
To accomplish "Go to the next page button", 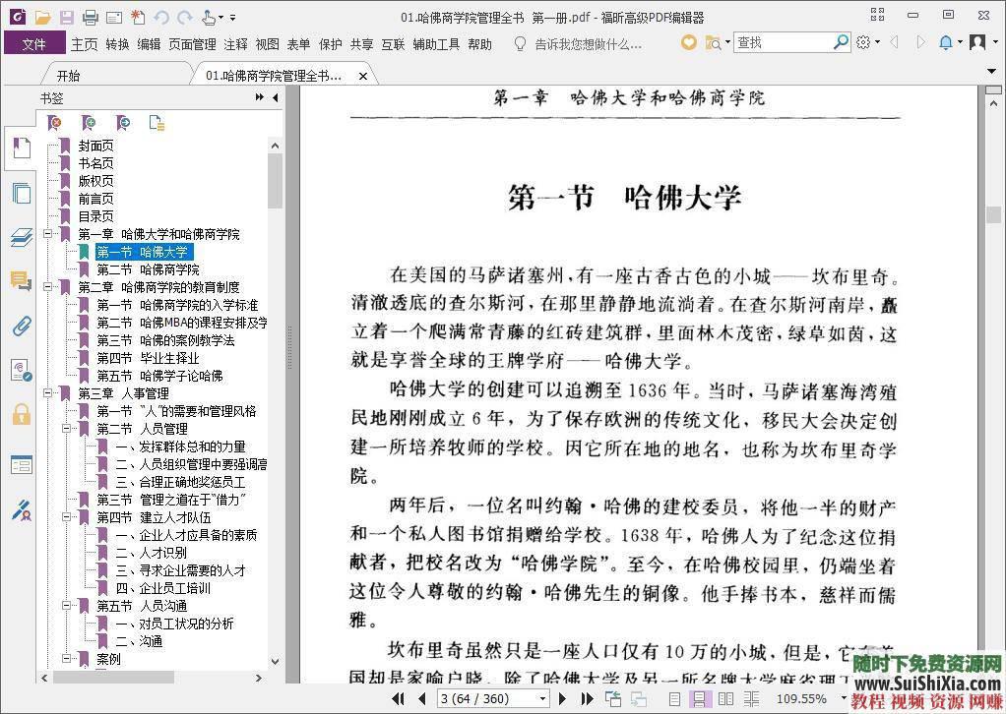I will click(x=563, y=698).
